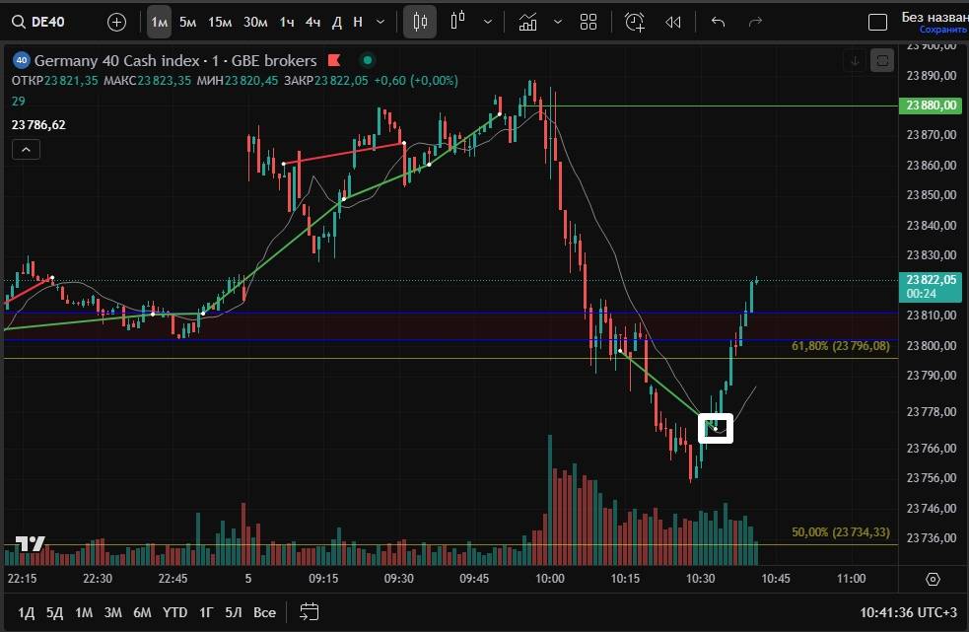
Task: Select the 5Д date range tab
Action: tap(54, 612)
